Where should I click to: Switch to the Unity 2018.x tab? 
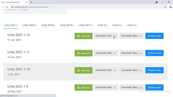(67, 25)
